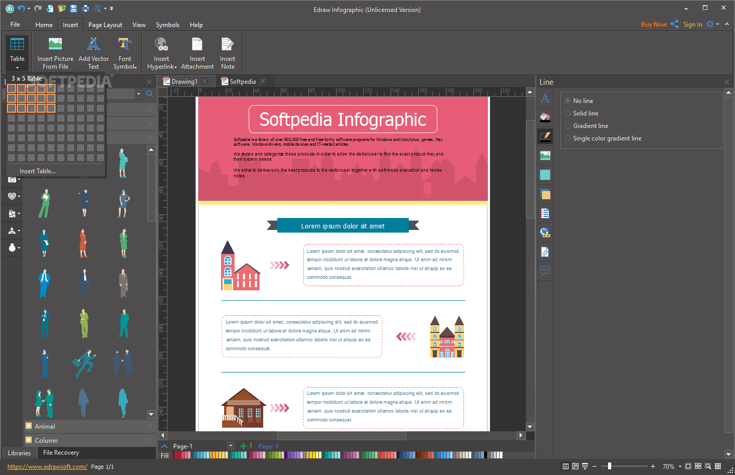Click the Font Symbol ribbon icon
This screenshot has width=735, height=475.
coord(125,52)
